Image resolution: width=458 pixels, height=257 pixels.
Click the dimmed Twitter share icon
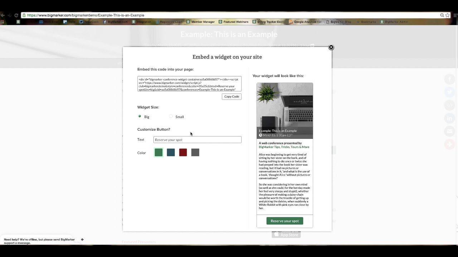449,92
